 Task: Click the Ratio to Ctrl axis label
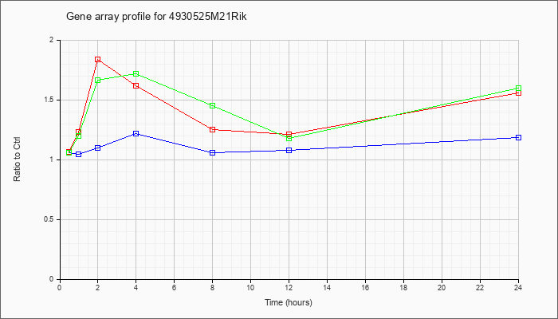17,159
